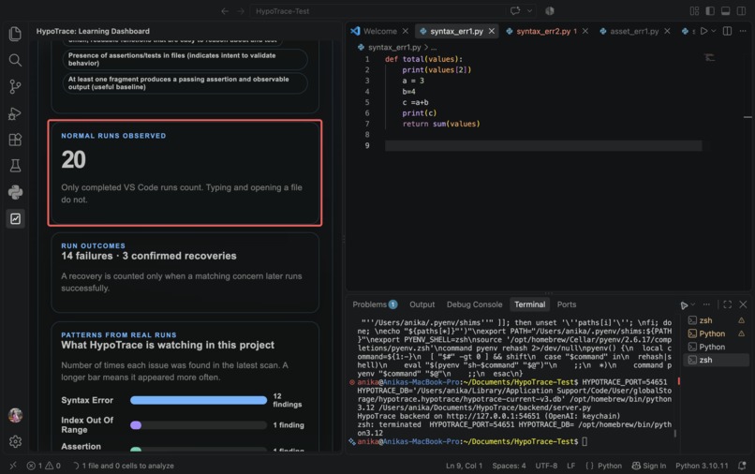The height and width of the screenshot is (474, 755).
Task: Open the Search view in activity bar
Action: click(15, 60)
